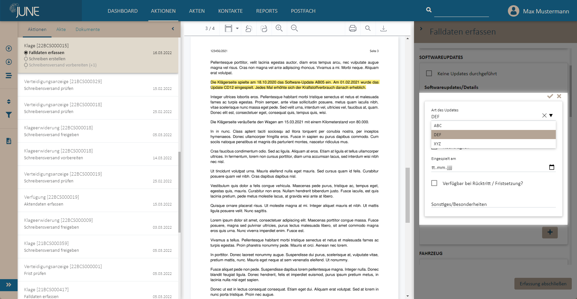Open the list menu sidebar icon

click(9, 76)
